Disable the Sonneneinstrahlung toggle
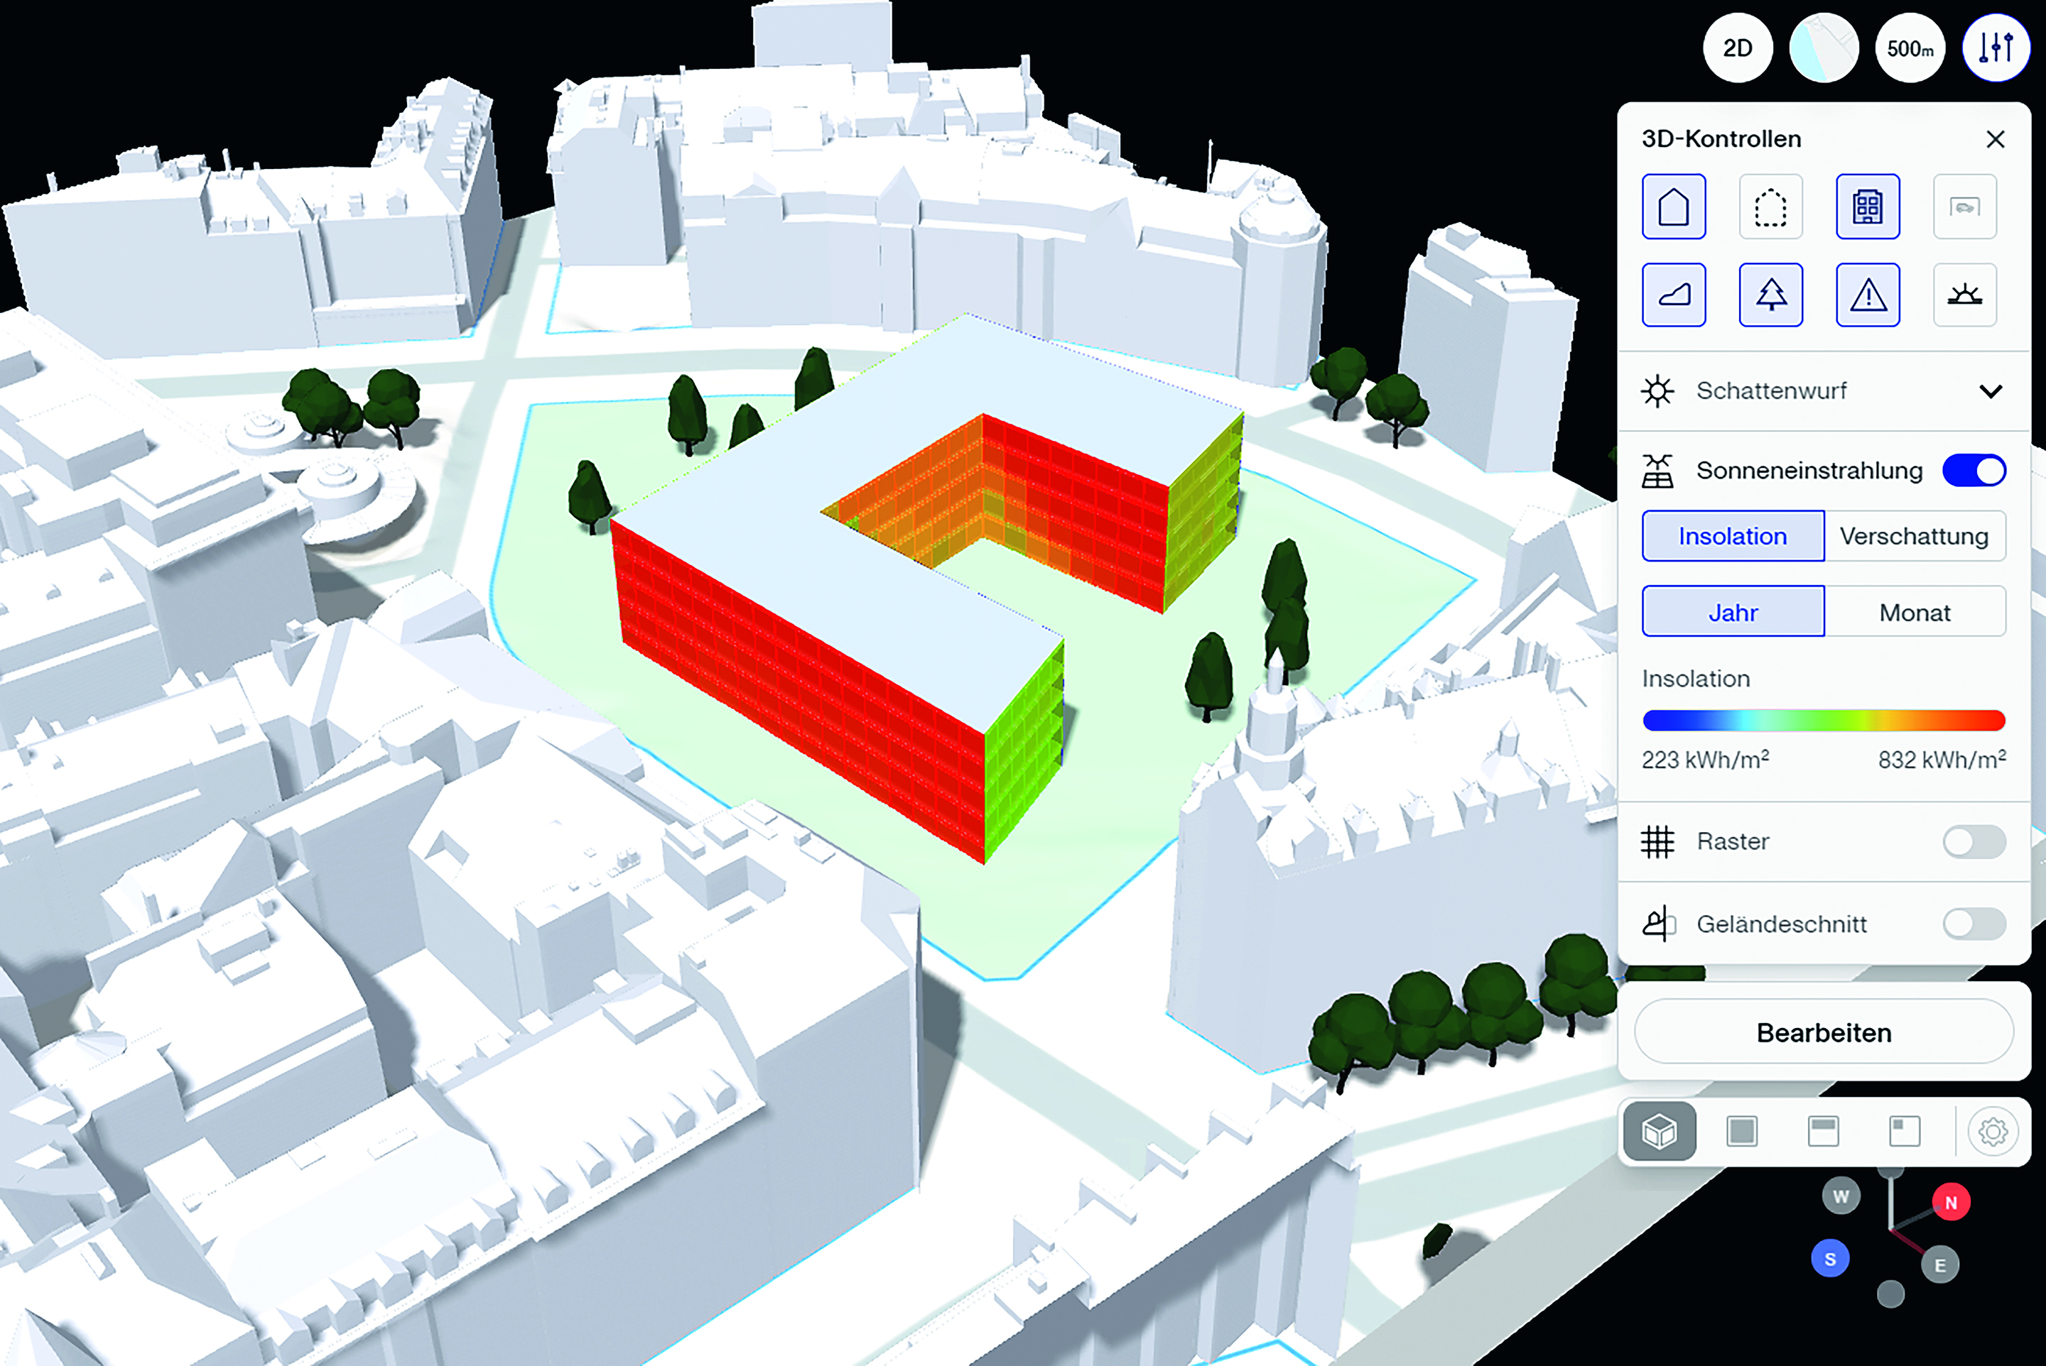 1974,471
